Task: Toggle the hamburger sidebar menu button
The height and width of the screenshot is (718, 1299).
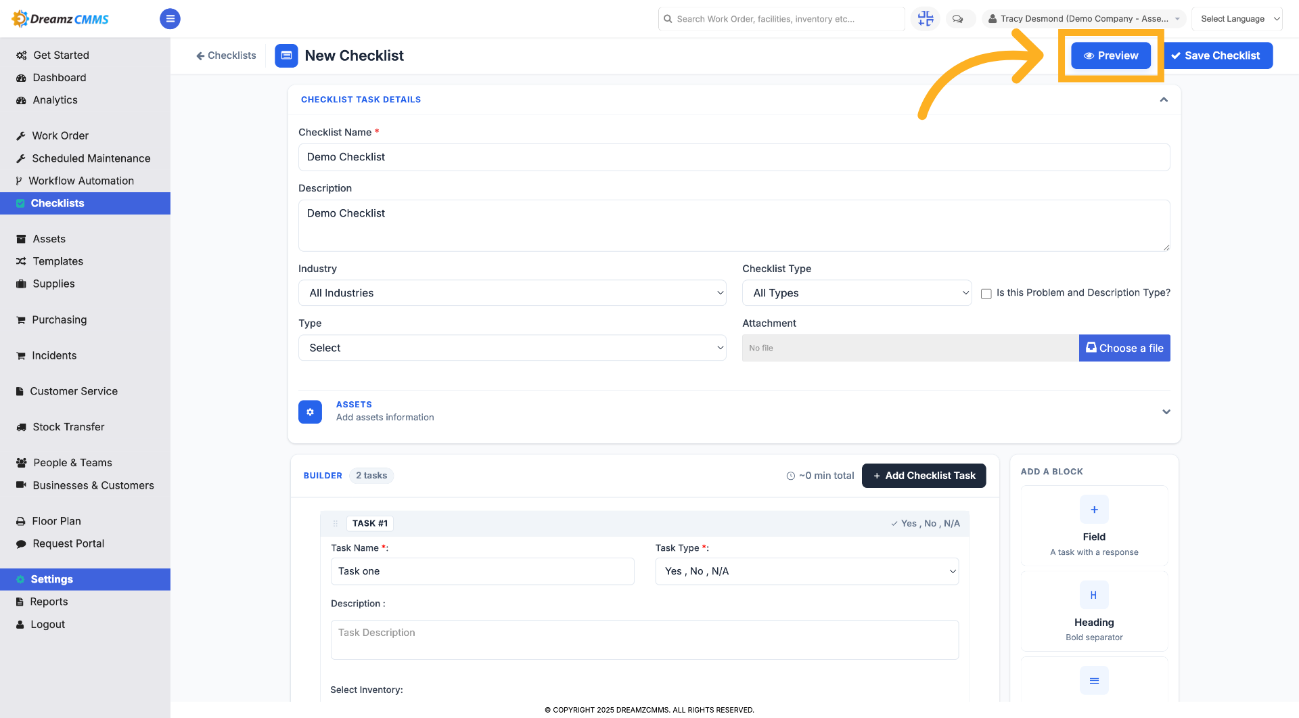Action: tap(170, 19)
